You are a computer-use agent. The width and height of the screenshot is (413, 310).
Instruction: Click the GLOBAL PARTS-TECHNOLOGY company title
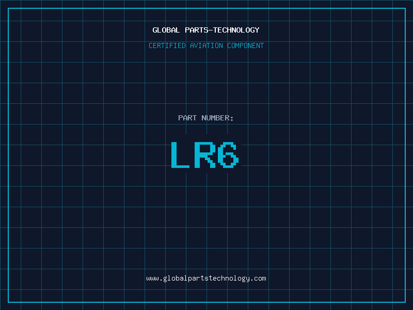click(206, 30)
